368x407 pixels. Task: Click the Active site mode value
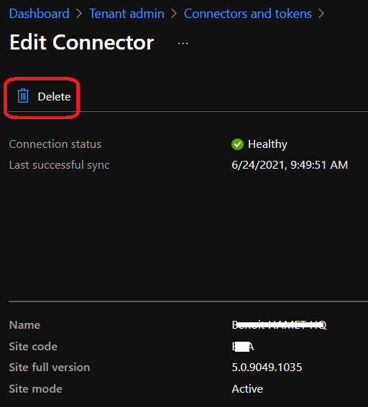pyautogui.click(x=247, y=389)
